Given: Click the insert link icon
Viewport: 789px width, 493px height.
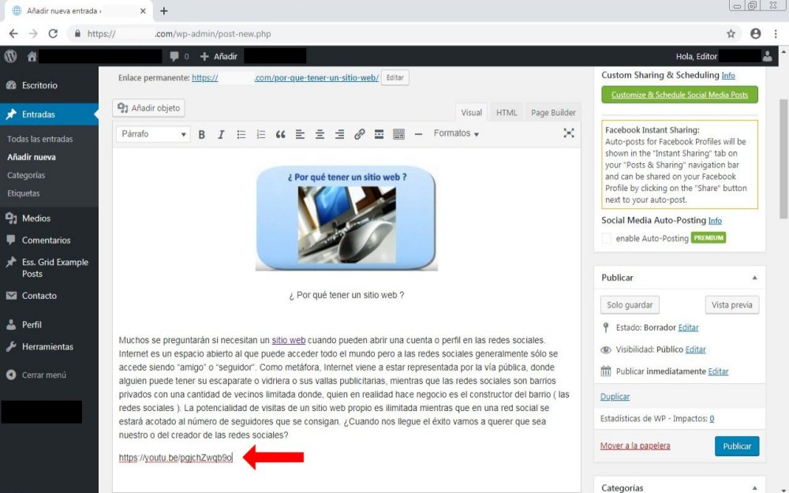Looking at the screenshot, I should coord(359,134).
